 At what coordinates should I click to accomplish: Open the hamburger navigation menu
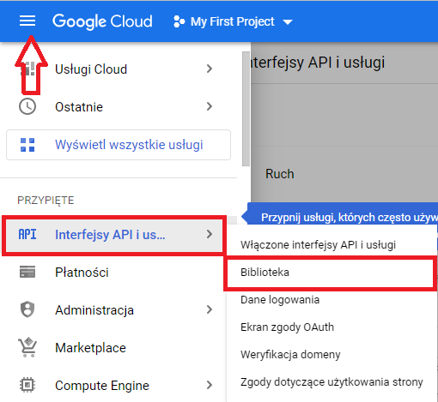[x=27, y=21]
